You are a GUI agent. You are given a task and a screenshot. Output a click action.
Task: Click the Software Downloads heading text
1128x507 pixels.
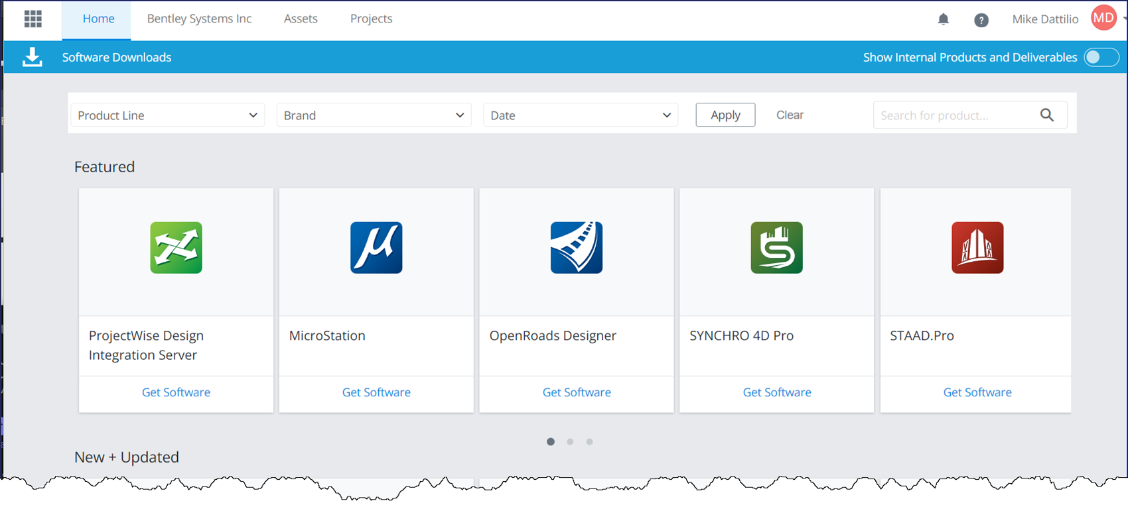[x=117, y=58]
